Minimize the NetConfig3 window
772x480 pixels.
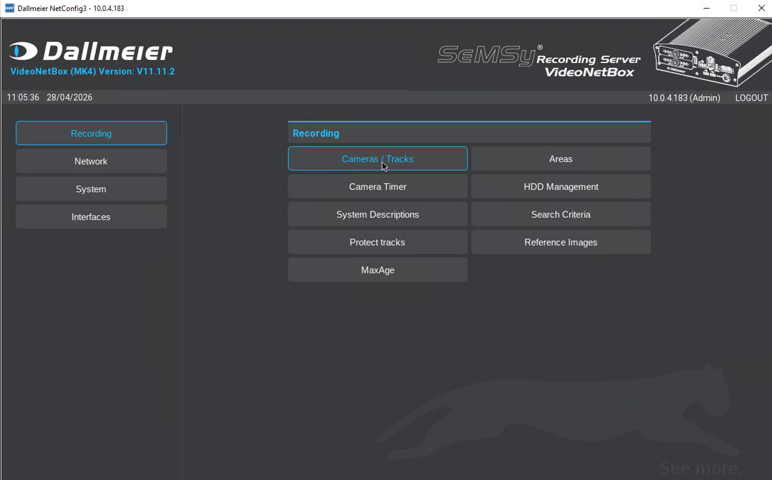tap(707, 8)
